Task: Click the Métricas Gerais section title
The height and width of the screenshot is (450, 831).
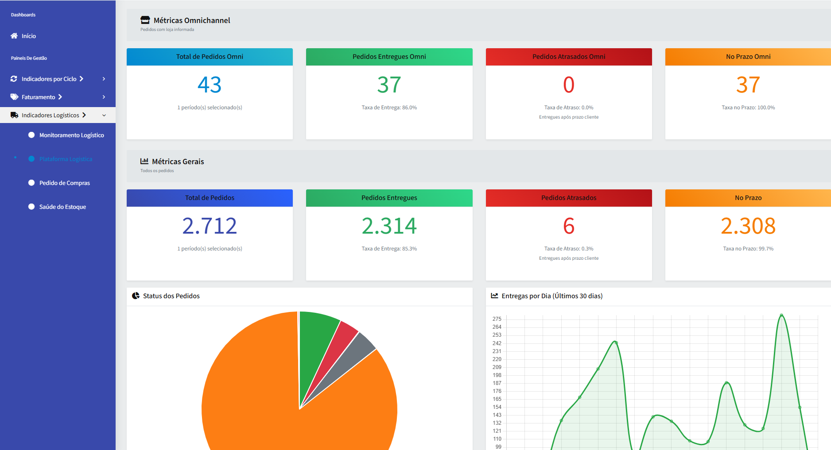Action: (178, 162)
